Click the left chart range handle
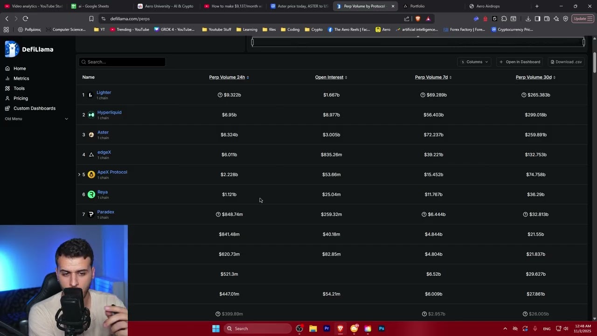This screenshot has width=597, height=336. point(252,42)
